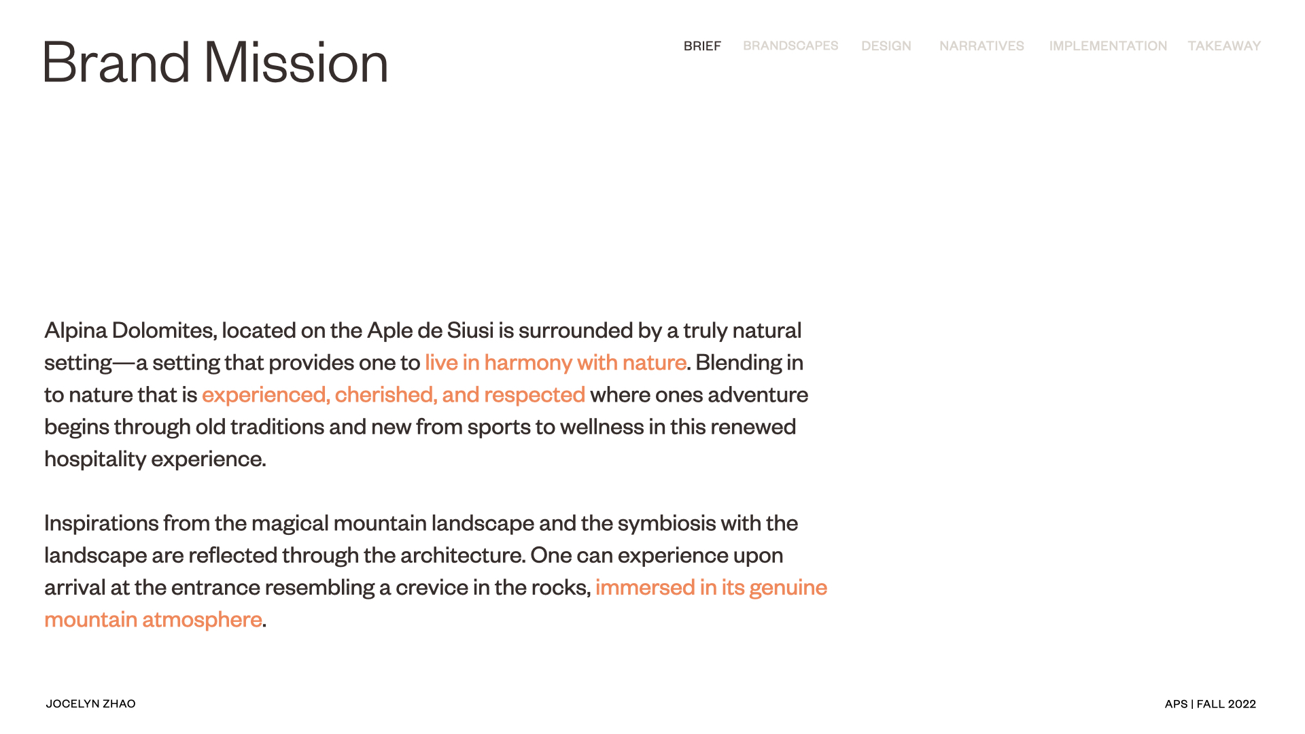Select the BRIEF navigation tab
The width and height of the screenshot is (1305, 734).
pos(702,46)
